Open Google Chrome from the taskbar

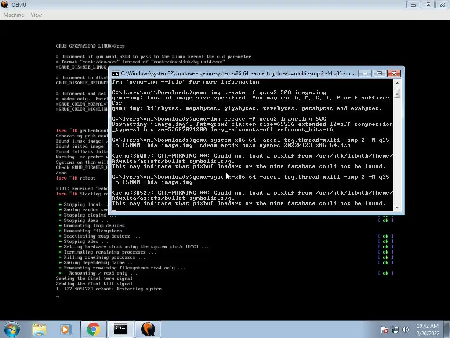[x=93, y=329]
